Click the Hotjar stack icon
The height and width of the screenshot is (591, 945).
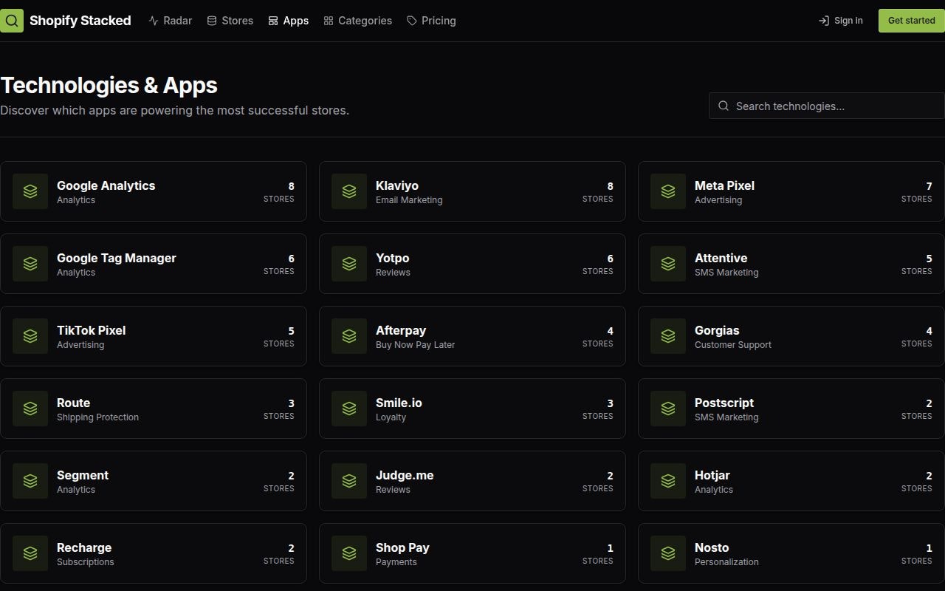(668, 481)
